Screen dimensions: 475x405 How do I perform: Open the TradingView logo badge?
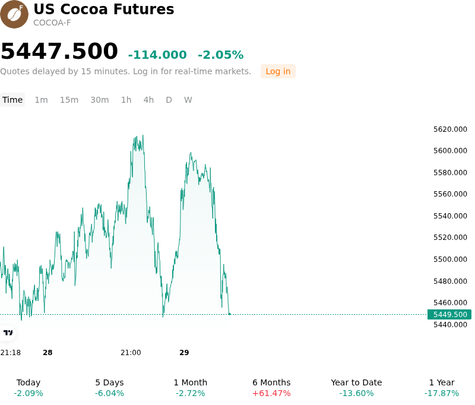(x=8, y=333)
